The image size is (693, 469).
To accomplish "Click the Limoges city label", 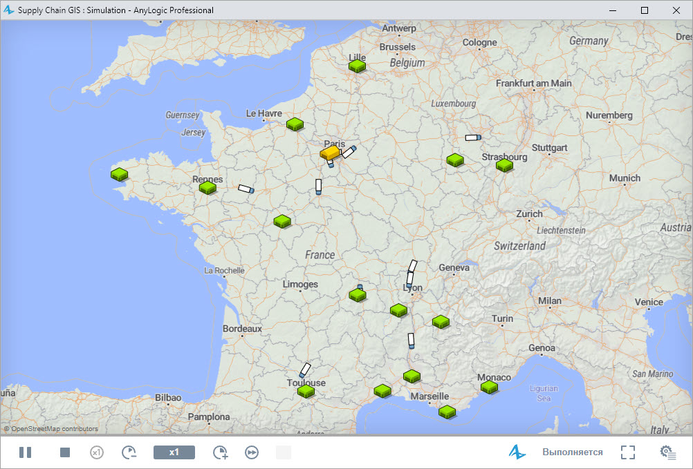I will [x=300, y=284].
